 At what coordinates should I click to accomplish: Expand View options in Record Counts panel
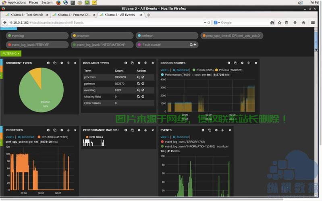164,70
